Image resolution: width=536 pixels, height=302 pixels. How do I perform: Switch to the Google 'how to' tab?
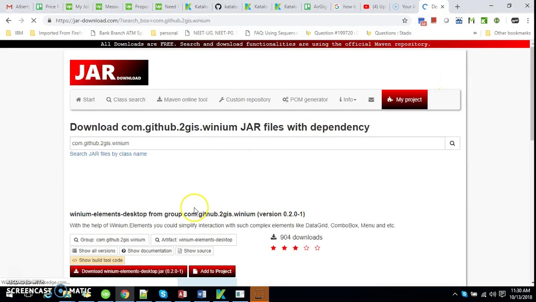point(345,7)
